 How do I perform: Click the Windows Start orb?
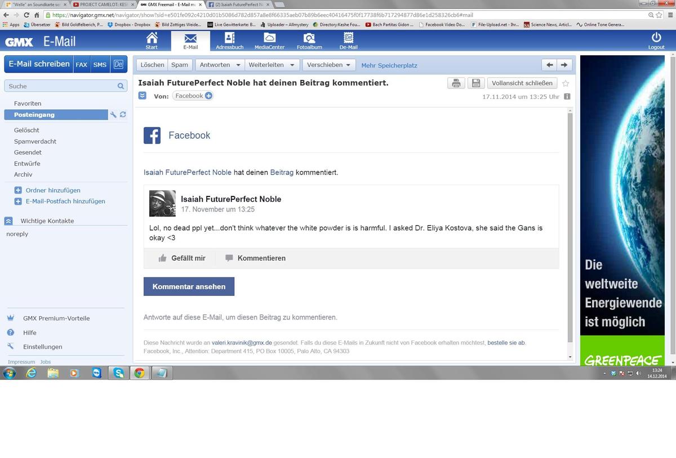point(10,372)
